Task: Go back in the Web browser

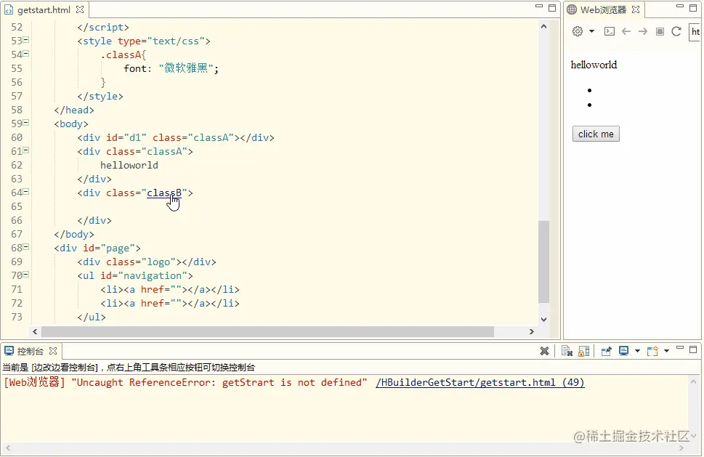Action: click(x=626, y=31)
